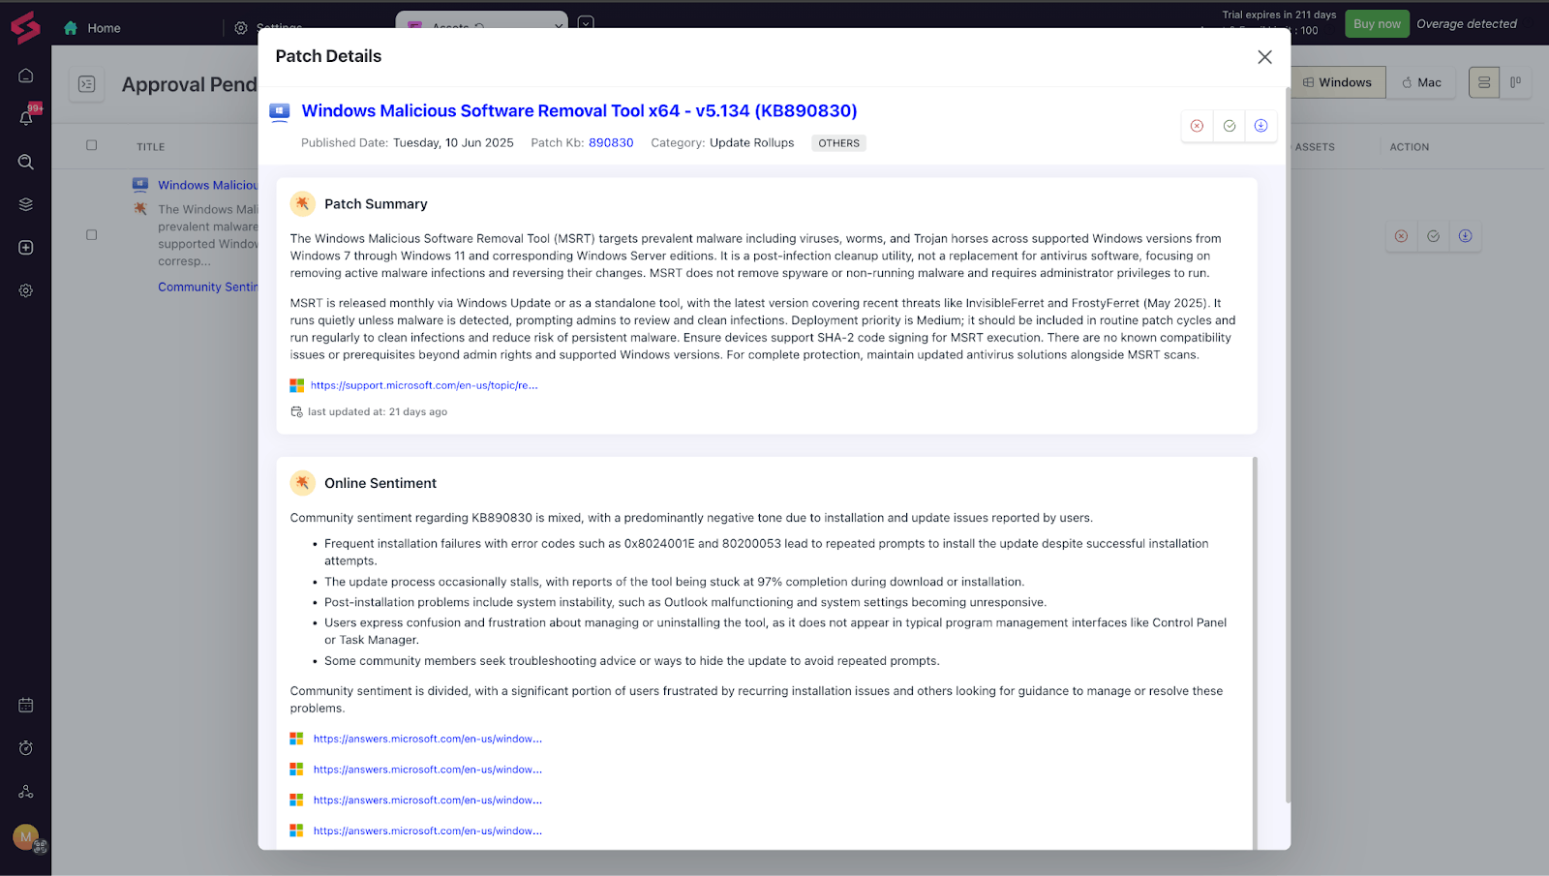The width and height of the screenshot is (1549, 876).
Task: Click the TITLE column header
Action: [151, 147]
